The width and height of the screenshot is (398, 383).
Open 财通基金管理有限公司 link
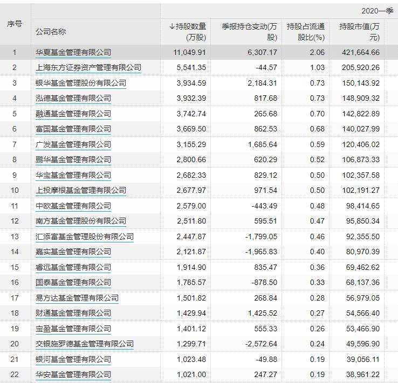pos(73,313)
